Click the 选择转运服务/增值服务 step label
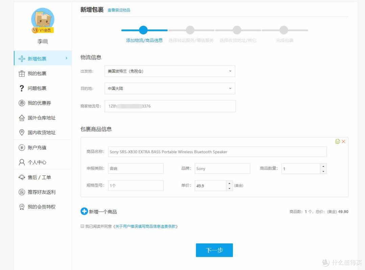This screenshot has width=365, height=270. pos(191,40)
